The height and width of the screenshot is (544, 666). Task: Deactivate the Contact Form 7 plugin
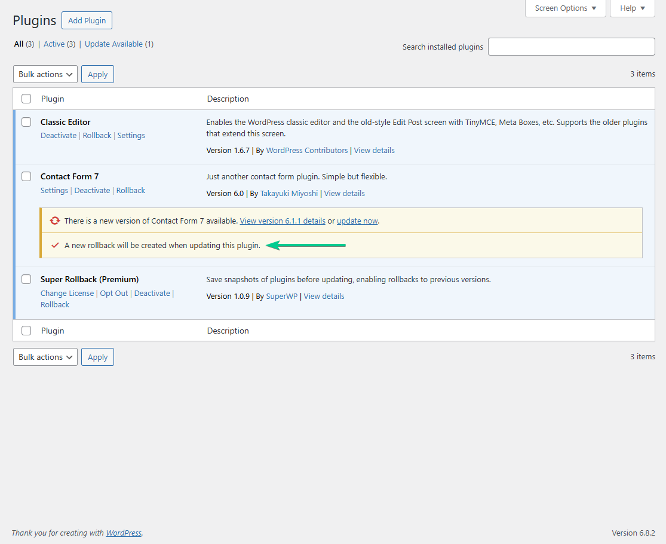[x=92, y=191]
